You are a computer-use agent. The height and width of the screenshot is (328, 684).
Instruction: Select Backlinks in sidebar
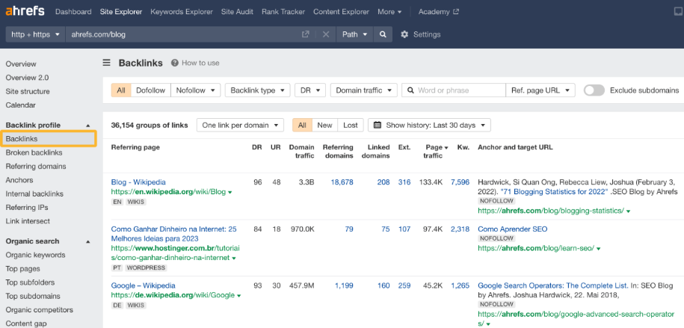click(x=48, y=139)
